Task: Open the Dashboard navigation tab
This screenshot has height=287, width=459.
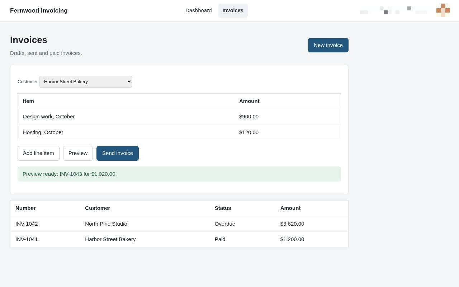Action: pos(198,10)
